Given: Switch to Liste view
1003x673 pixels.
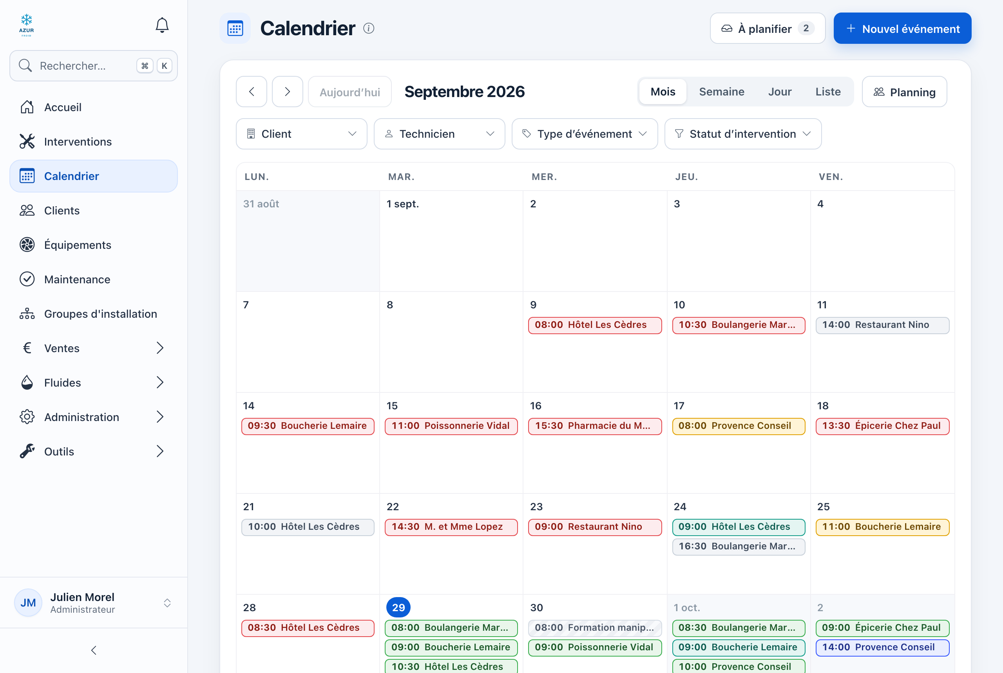Looking at the screenshot, I should 828,92.
